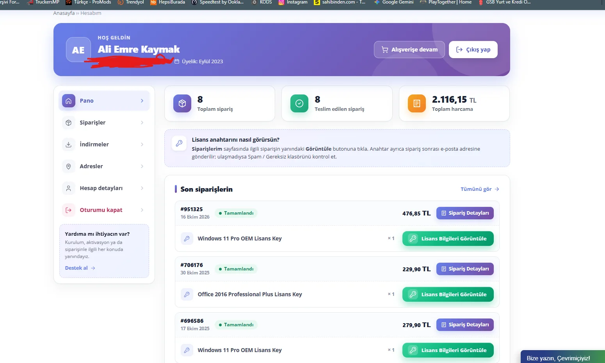The width and height of the screenshot is (605, 363).
Task: Open HepsiBurada bookmark in the bookmarks bar
Action: [x=168, y=2]
